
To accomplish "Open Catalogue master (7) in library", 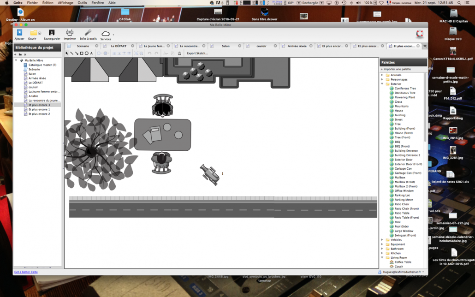I will pyautogui.click(x=42, y=65).
